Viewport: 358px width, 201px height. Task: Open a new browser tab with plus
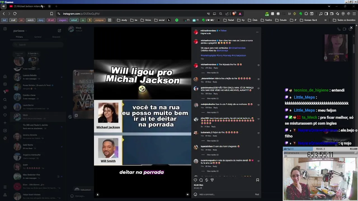coord(56,6)
